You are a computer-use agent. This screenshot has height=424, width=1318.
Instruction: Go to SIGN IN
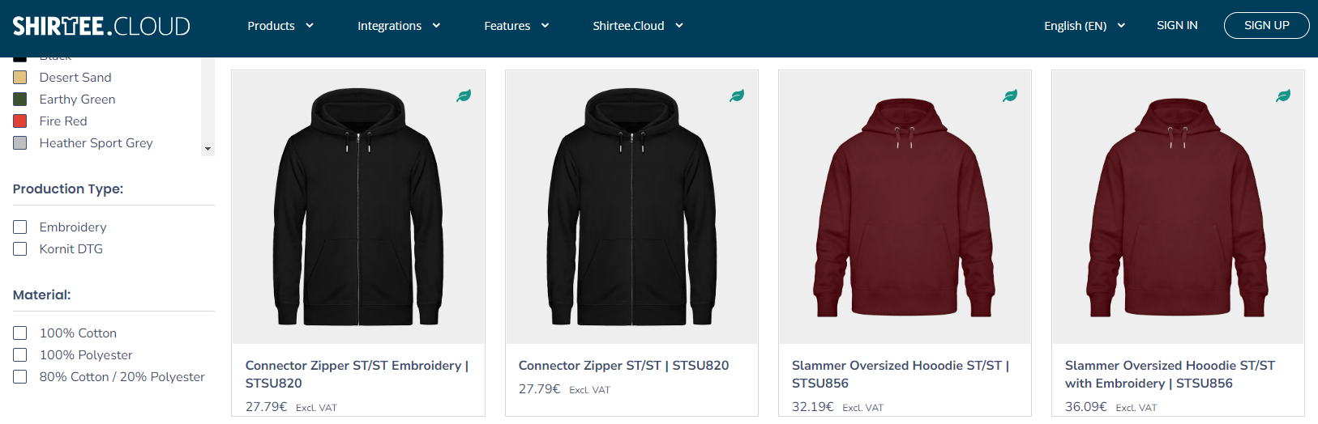click(x=1177, y=26)
